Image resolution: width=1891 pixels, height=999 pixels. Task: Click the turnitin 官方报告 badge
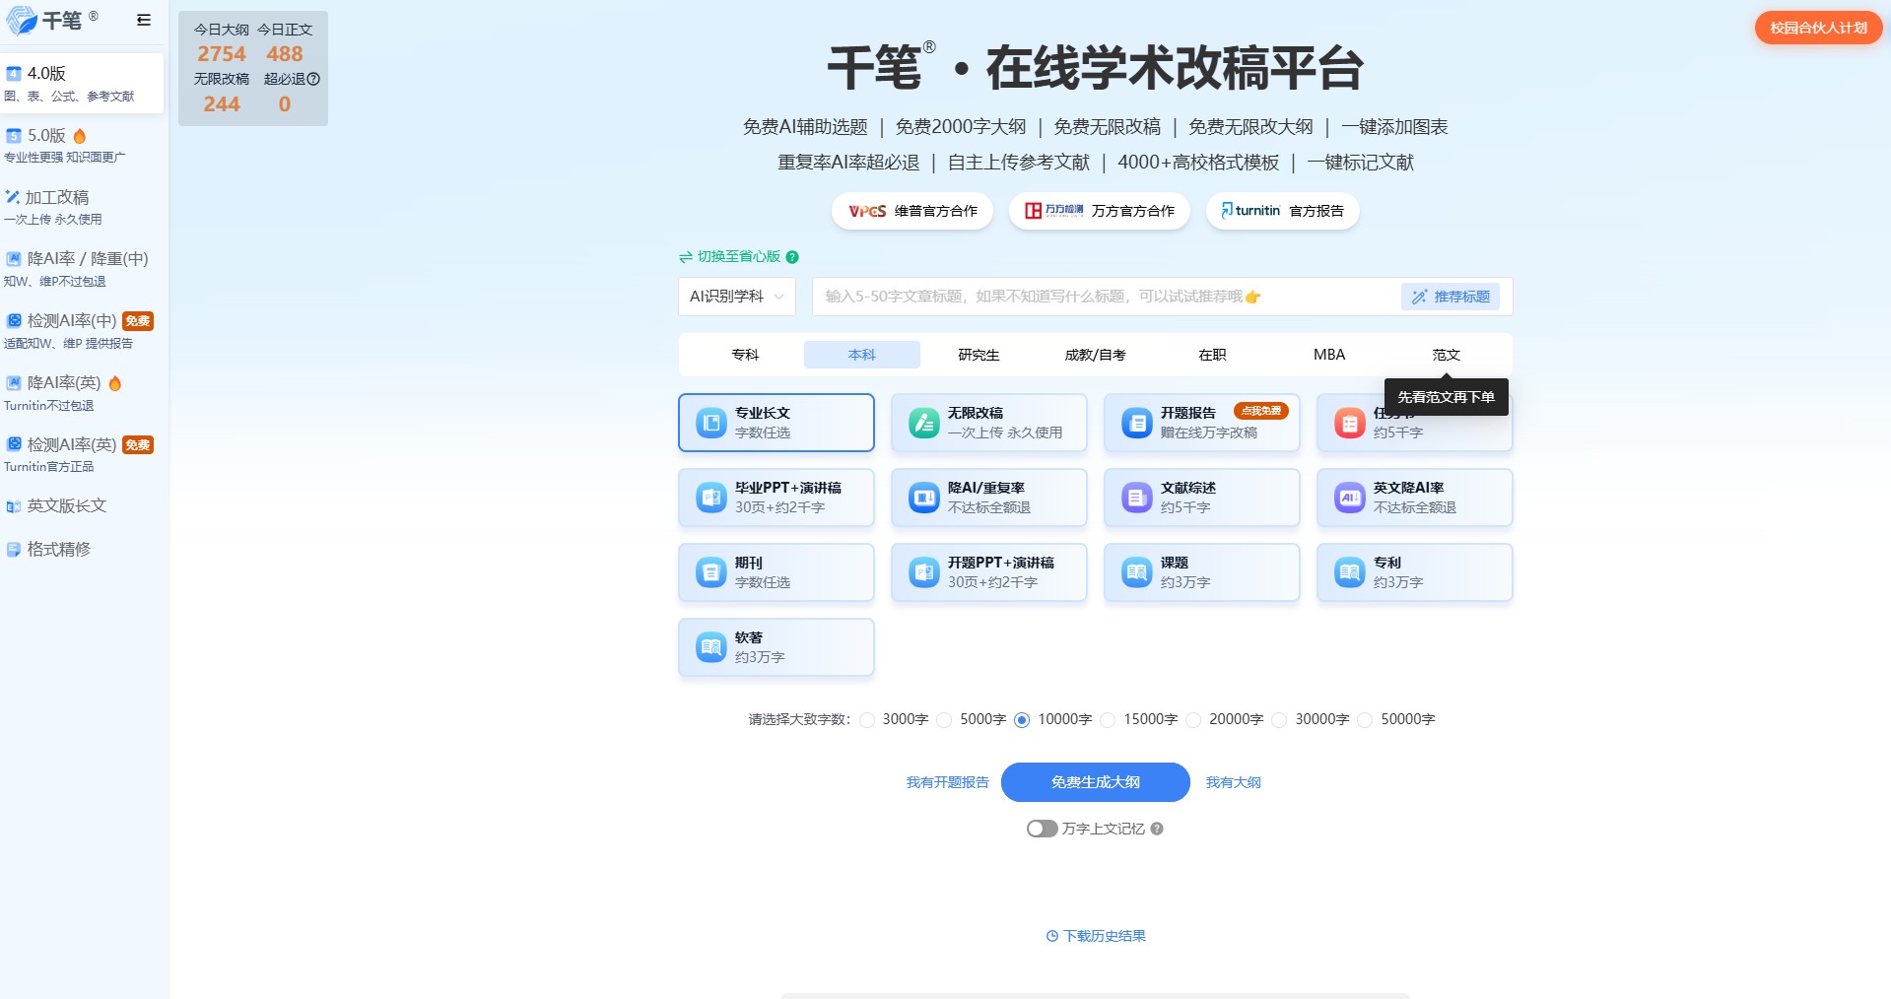(x=1283, y=211)
